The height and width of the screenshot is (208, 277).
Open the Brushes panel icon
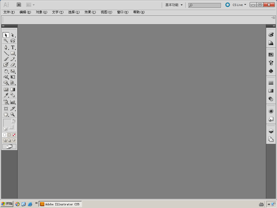pos(271,63)
